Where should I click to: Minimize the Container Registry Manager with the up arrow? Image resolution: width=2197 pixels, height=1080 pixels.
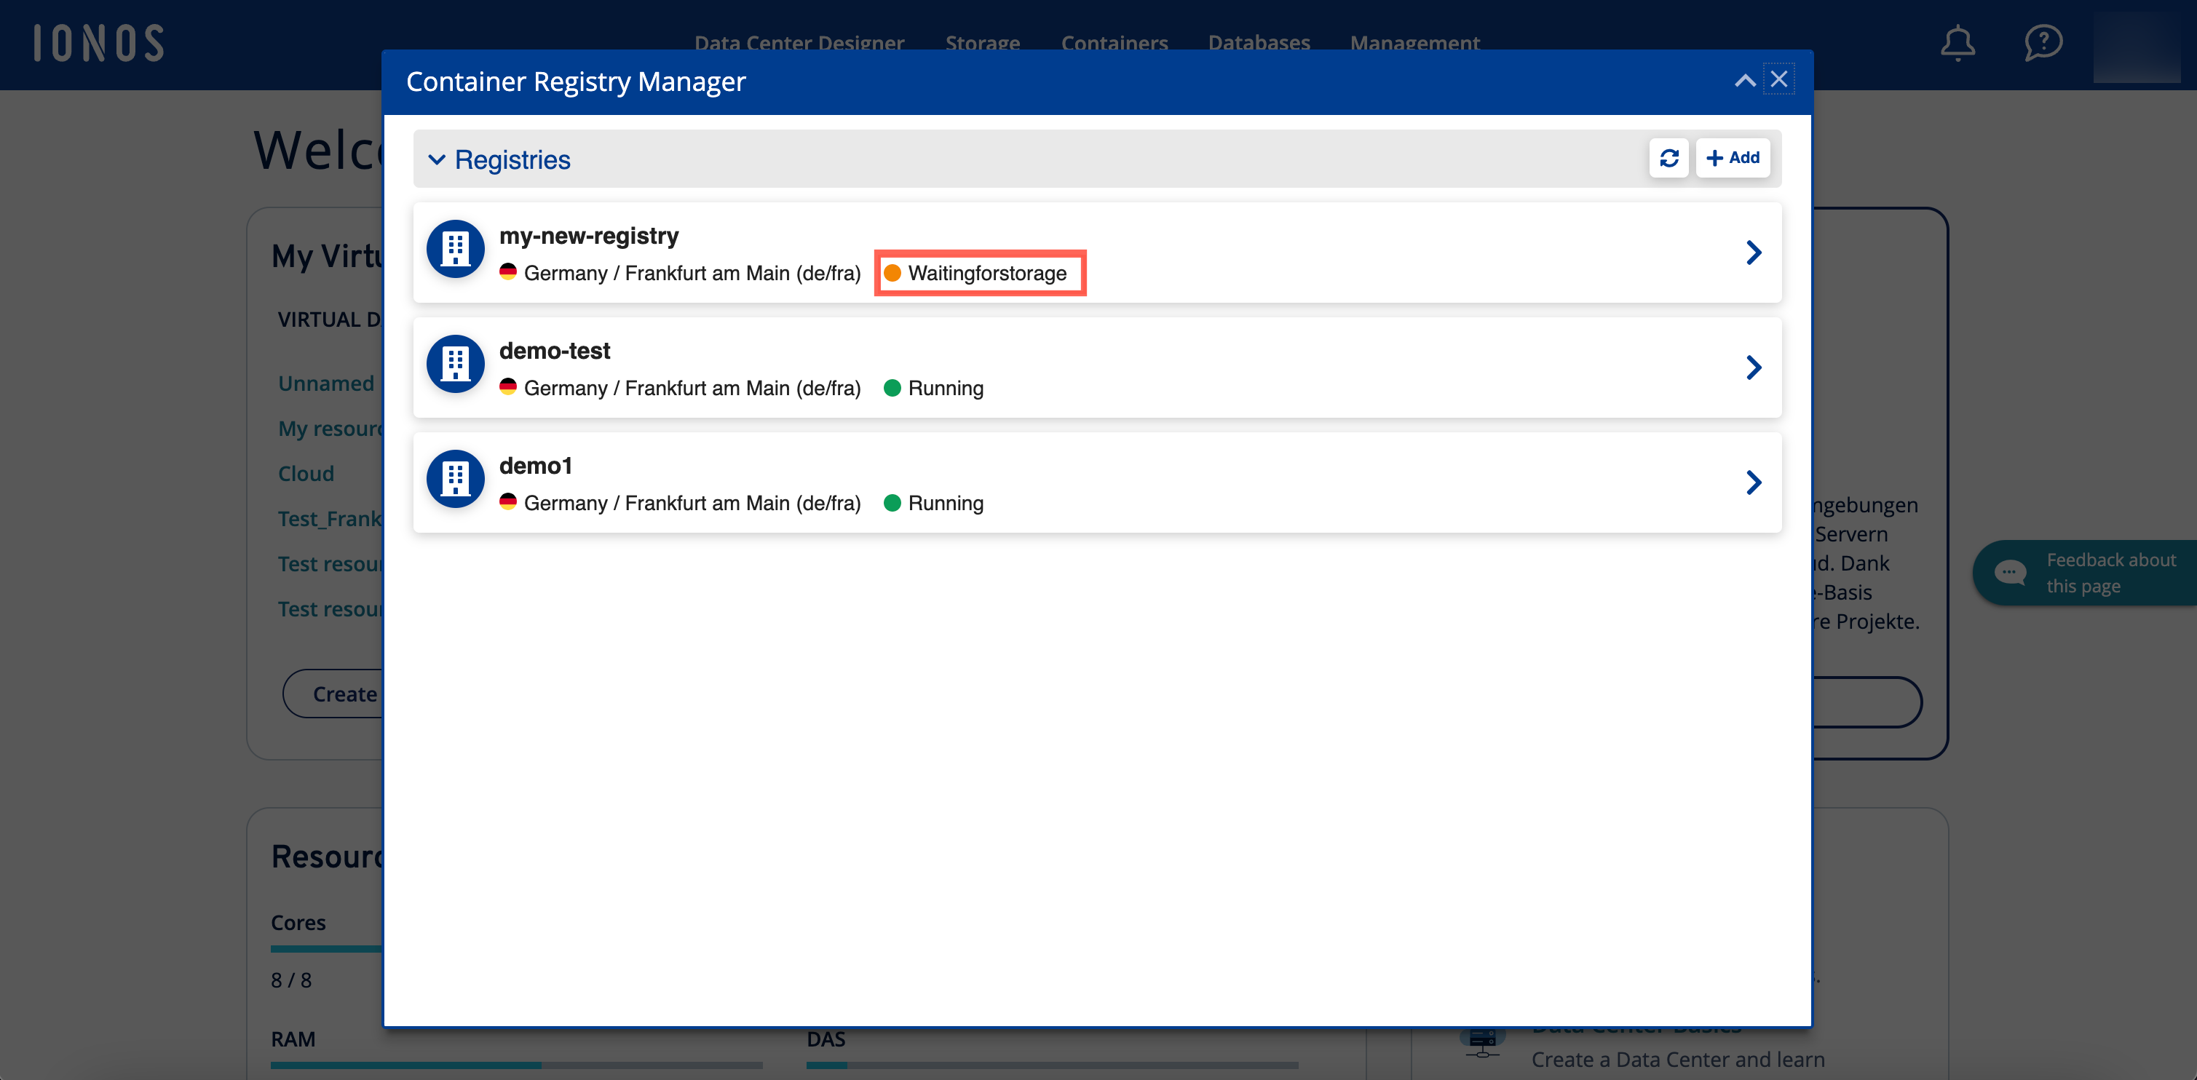[x=1744, y=81]
